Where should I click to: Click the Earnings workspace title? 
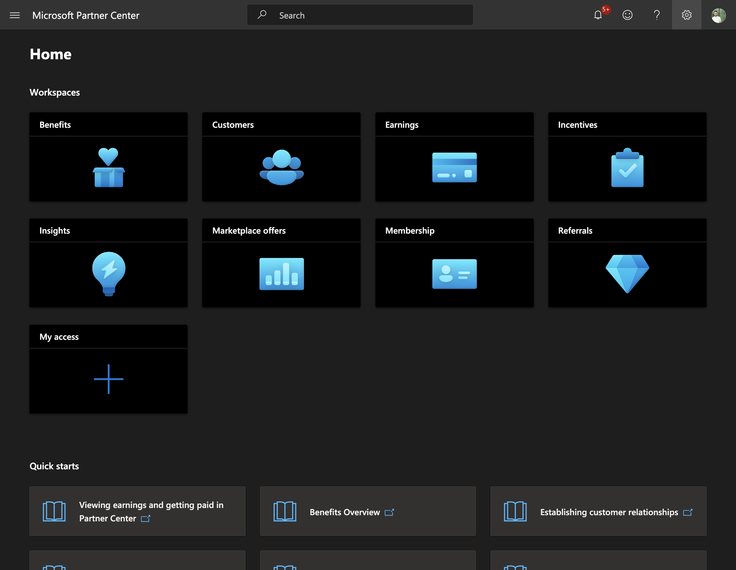pyautogui.click(x=402, y=125)
